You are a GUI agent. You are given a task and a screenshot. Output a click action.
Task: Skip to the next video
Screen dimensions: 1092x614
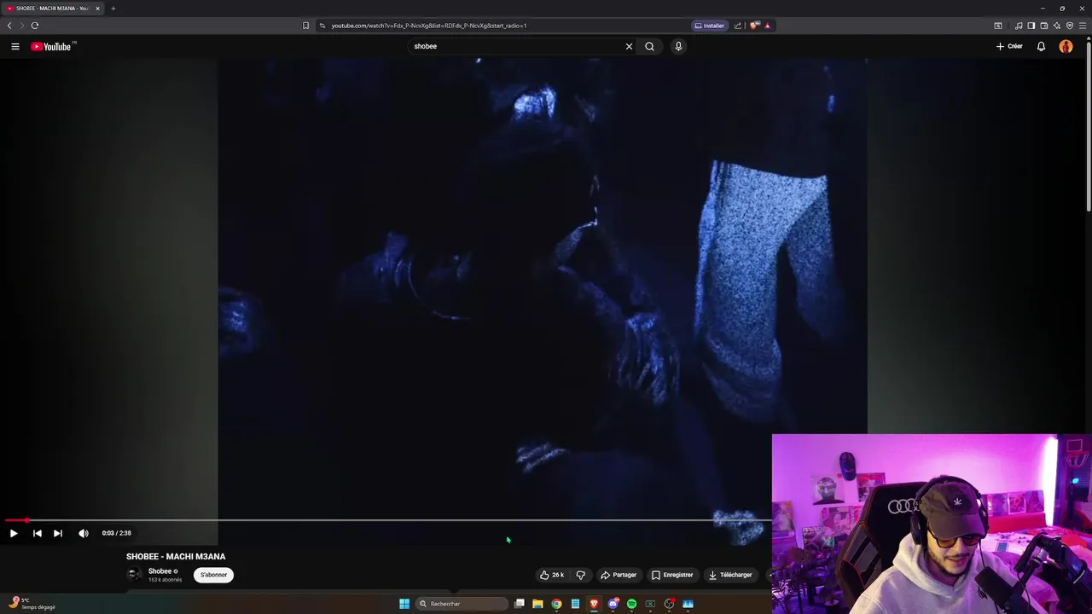tap(57, 533)
